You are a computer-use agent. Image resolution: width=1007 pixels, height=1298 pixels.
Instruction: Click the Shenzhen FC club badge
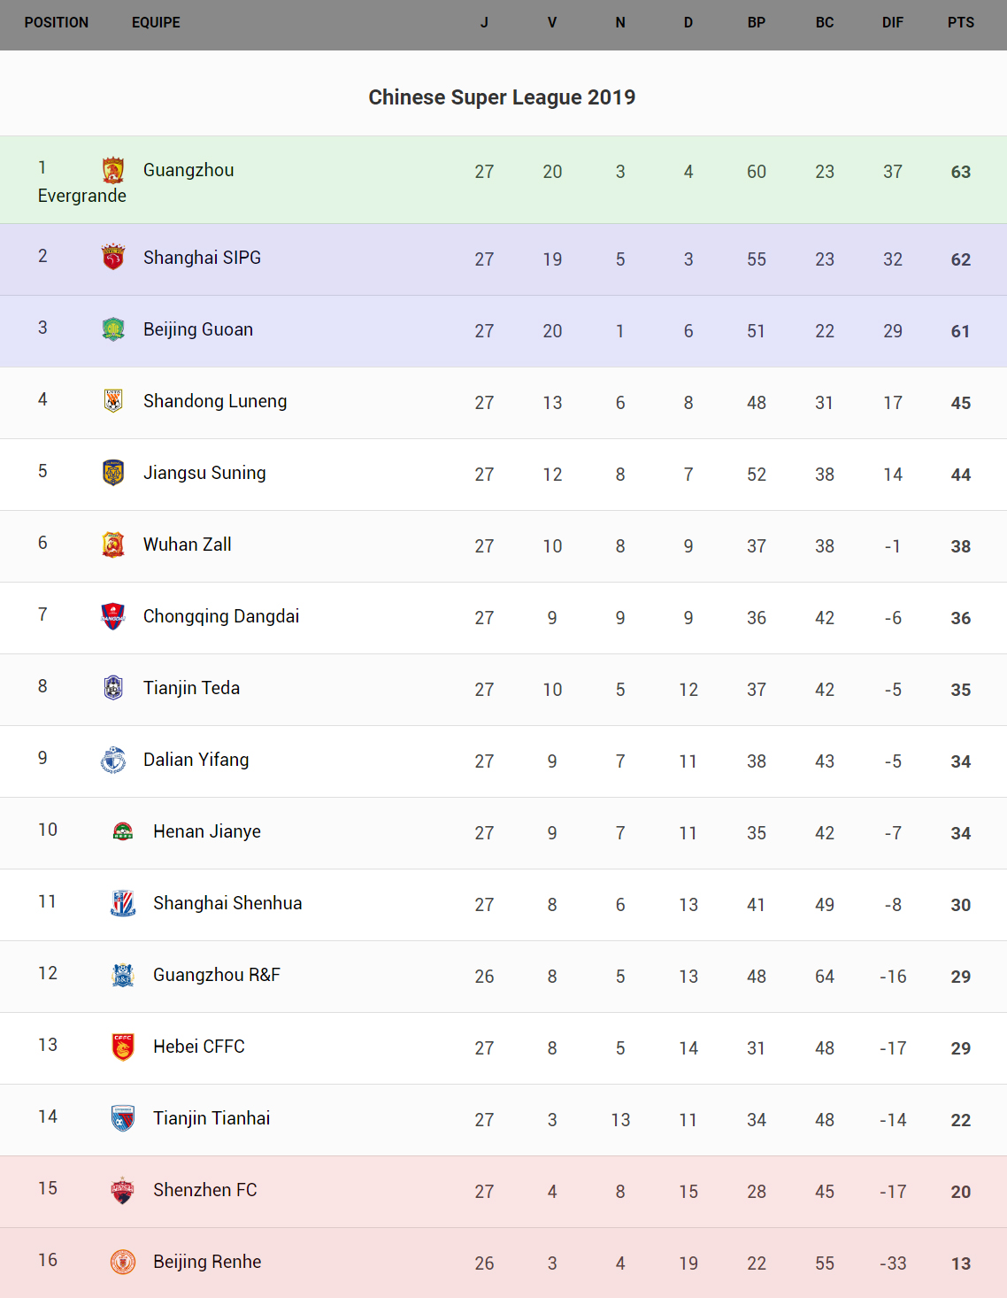(x=123, y=1190)
